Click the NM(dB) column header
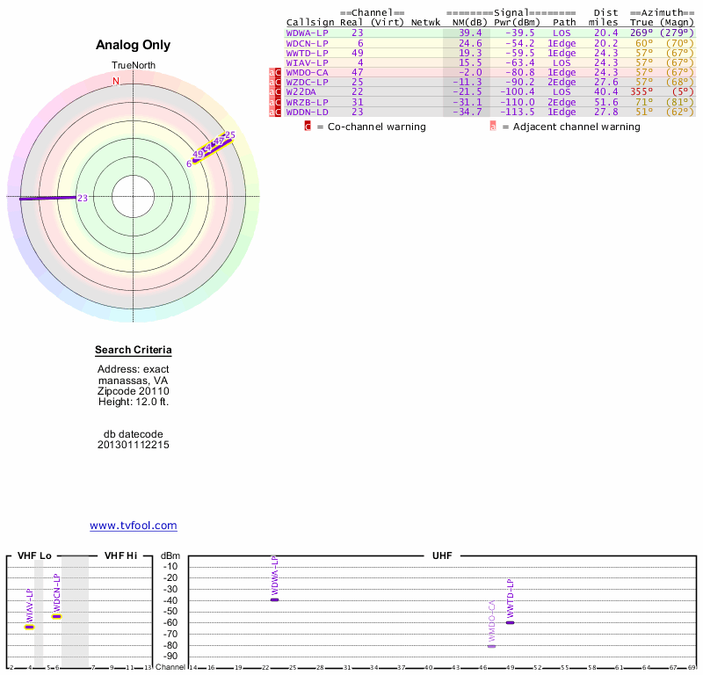703x675 pixels. (x=463, y=23)
